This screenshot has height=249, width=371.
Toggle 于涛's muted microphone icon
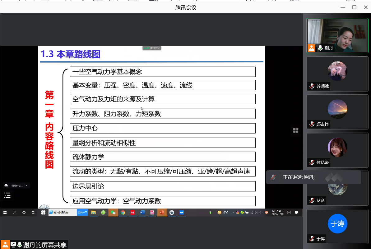pos(312,239)
